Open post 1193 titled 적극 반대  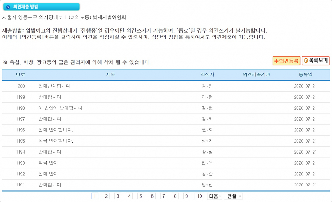tap(48, 163)
